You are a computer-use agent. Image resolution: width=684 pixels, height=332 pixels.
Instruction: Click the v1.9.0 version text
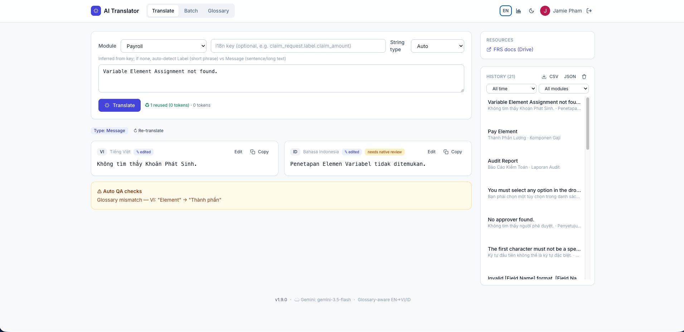point(281,300)
